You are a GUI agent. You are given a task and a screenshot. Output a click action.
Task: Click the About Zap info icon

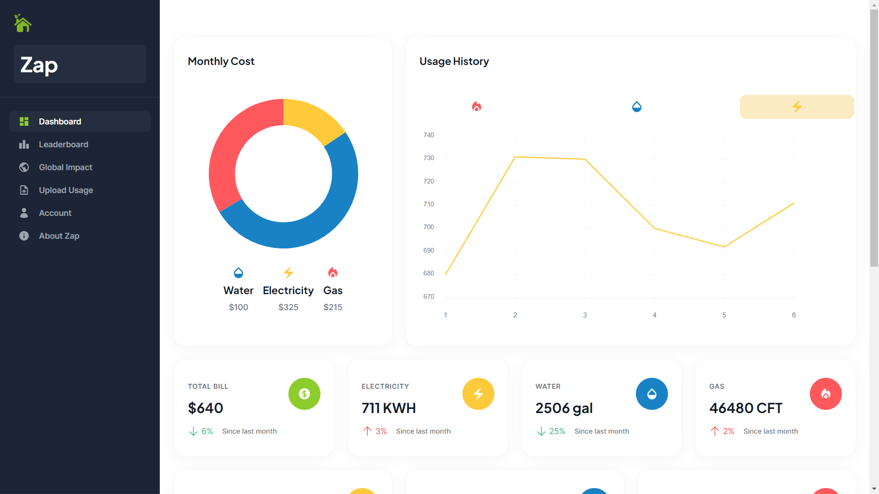(x=24, y=236)
